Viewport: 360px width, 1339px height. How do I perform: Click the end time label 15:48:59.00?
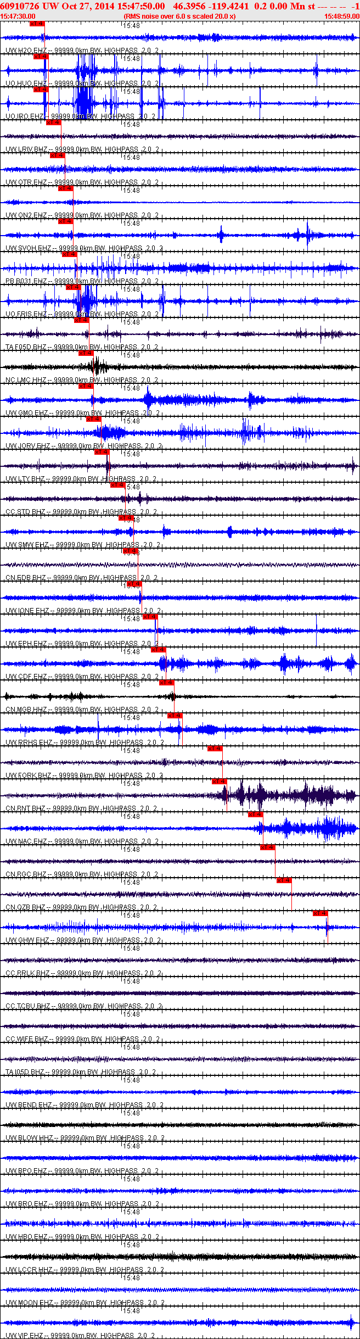(x=342, y=16)
